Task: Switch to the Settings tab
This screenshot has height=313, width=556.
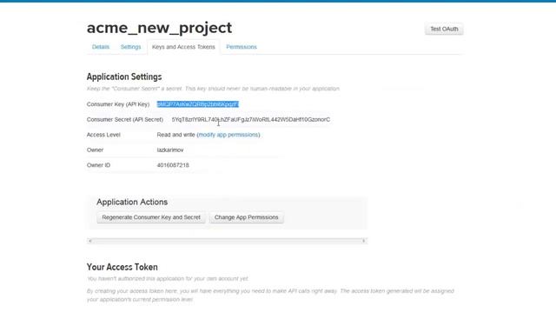Action: (130, 47)
